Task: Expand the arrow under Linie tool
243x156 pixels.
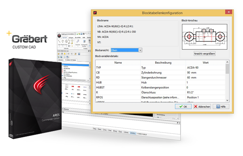Action: point(59,46)
